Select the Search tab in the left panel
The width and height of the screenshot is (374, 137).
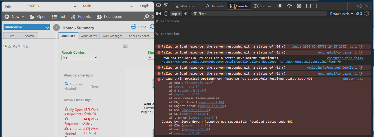point(29,36)
